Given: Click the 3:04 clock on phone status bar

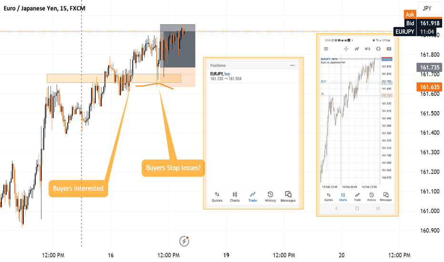Looking at the screenshot, I should (x=328, y=40).
